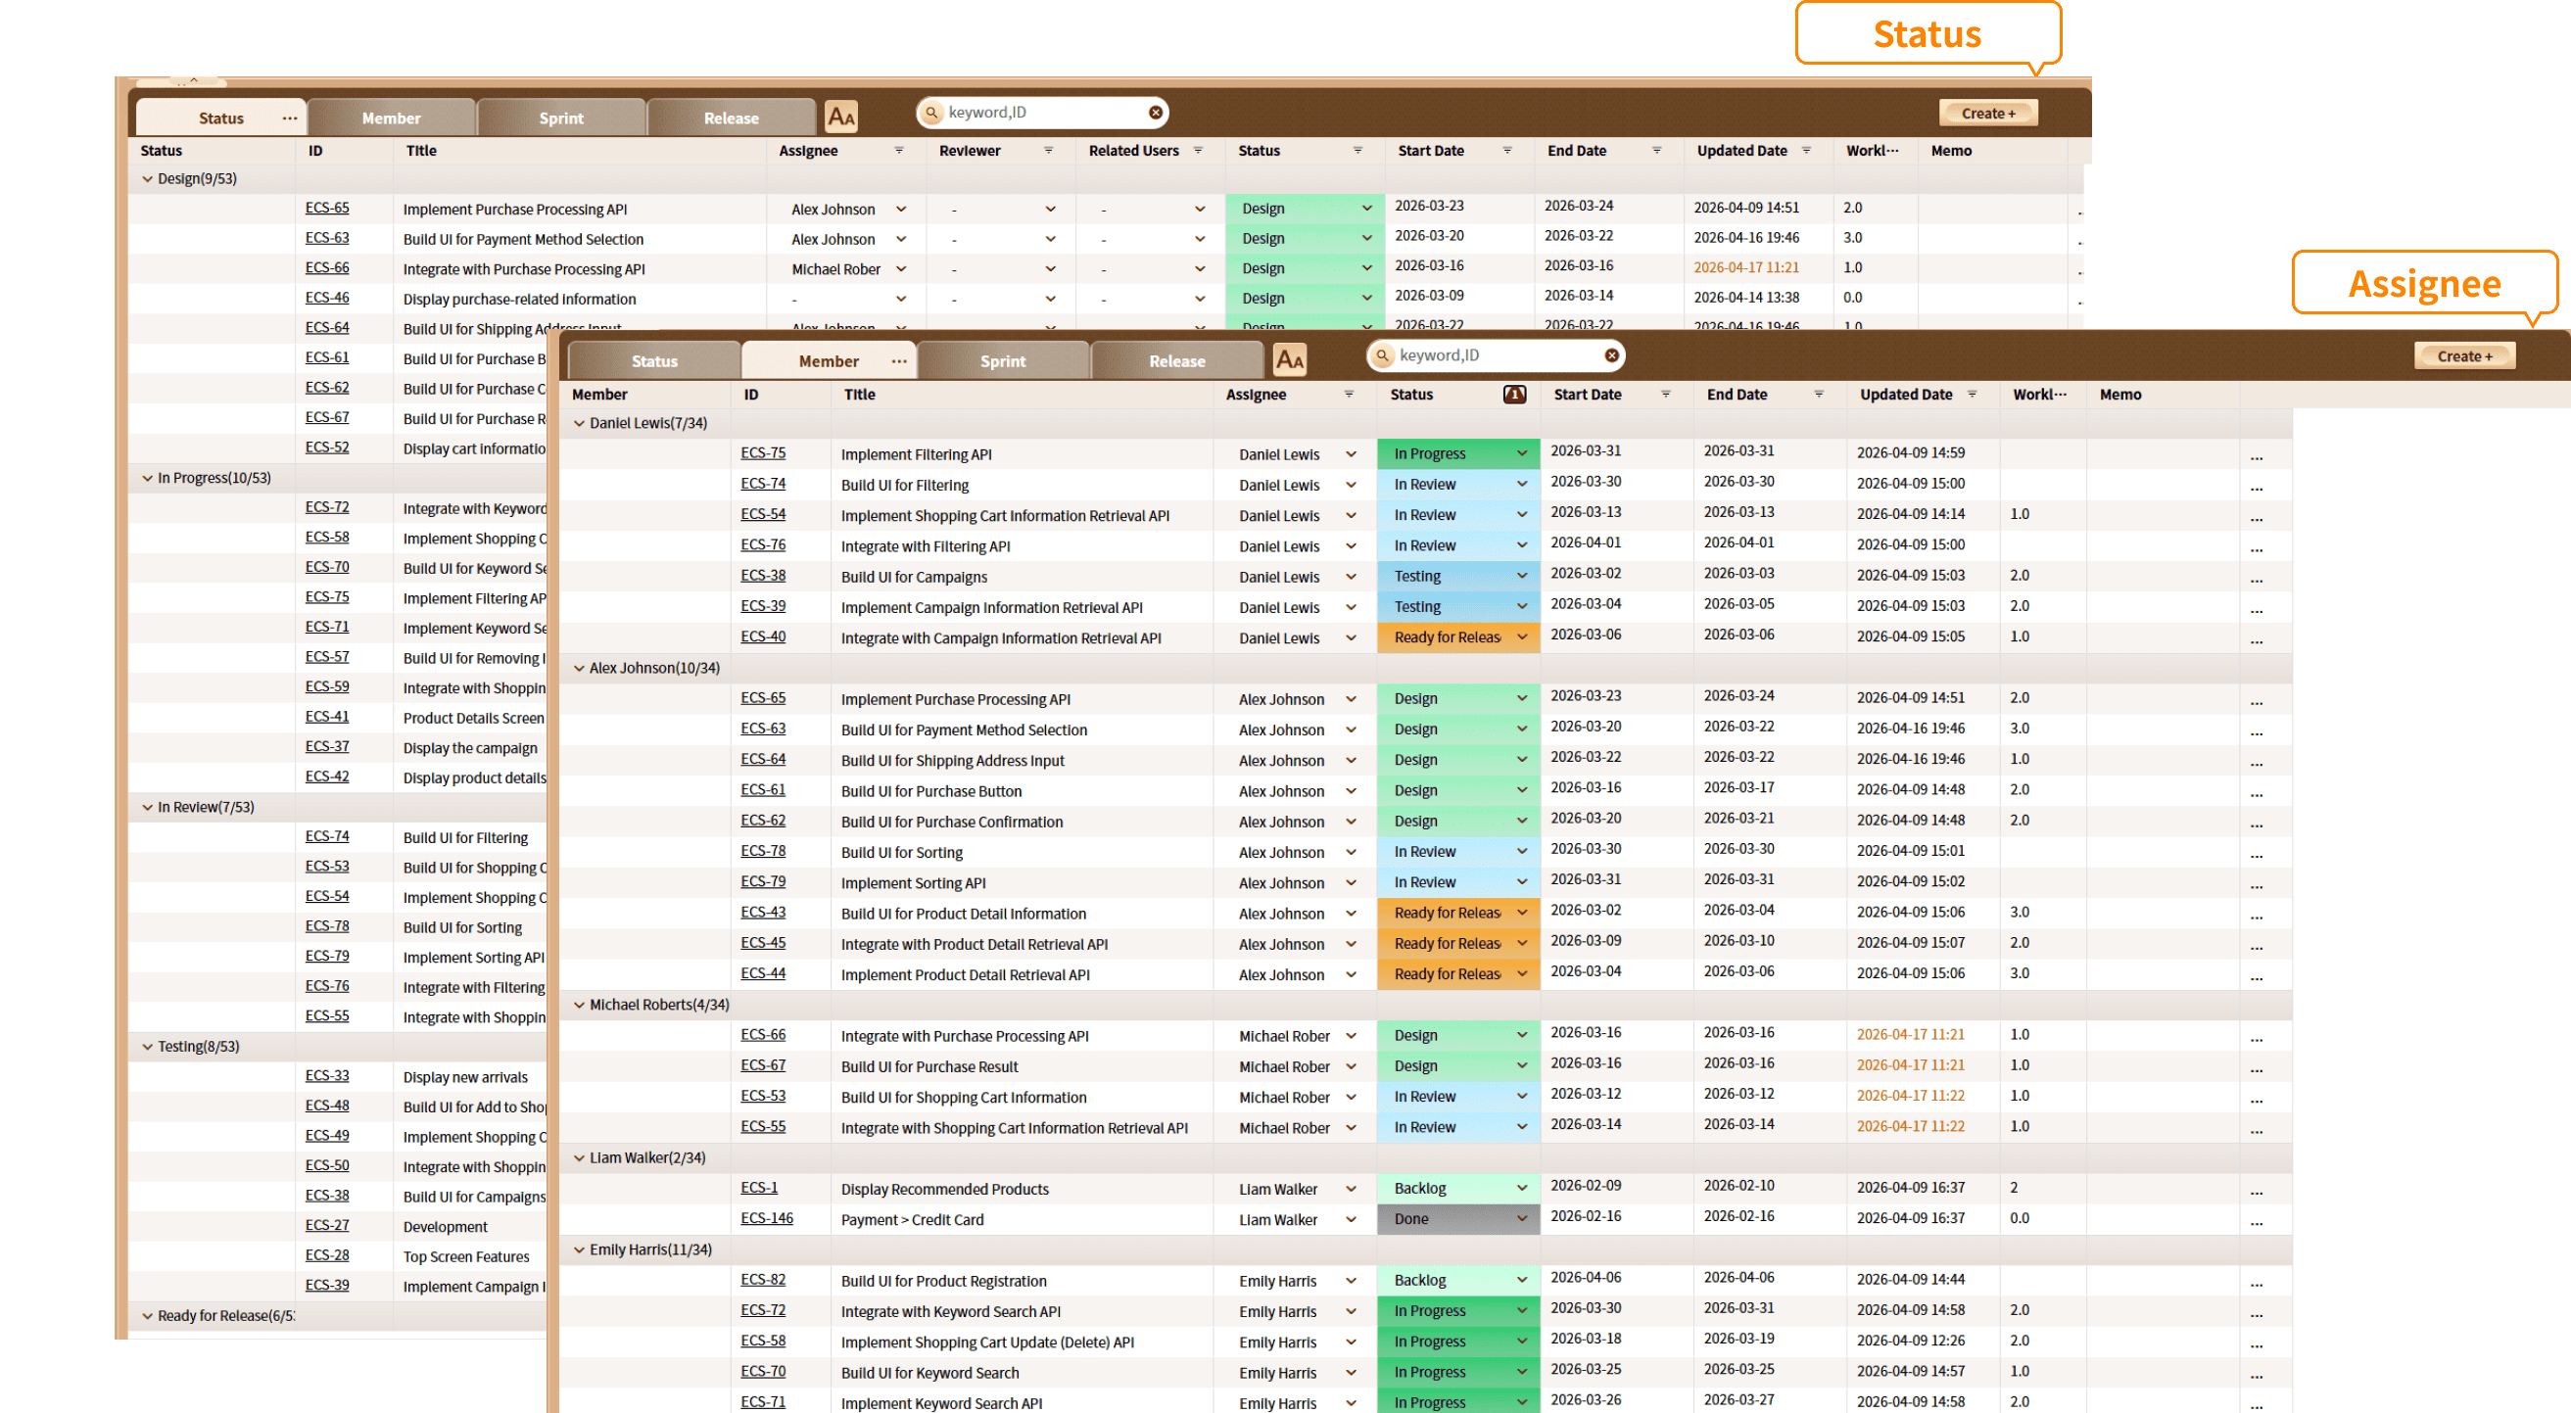2571x1413 pixels.
Task: Clear the search field in the Member view
Action: coord(1611,355)
